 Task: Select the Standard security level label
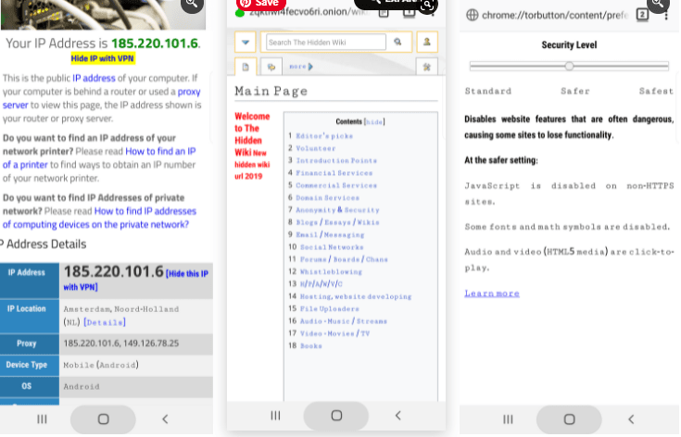[x=487, y=91]
